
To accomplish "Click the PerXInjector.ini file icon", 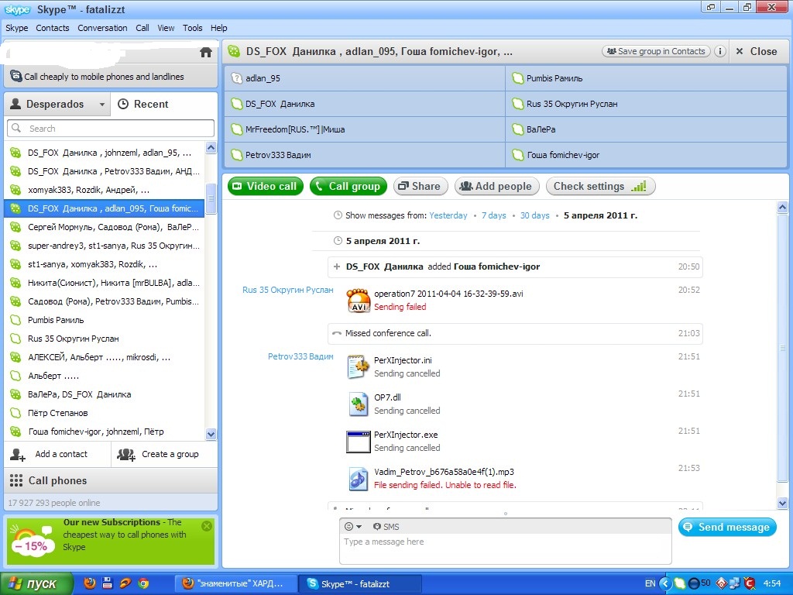I will (x=359, y=366).
